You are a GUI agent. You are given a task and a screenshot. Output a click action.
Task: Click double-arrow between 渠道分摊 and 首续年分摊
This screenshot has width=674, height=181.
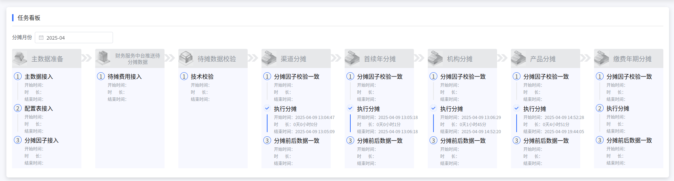(x=336, y=58)
